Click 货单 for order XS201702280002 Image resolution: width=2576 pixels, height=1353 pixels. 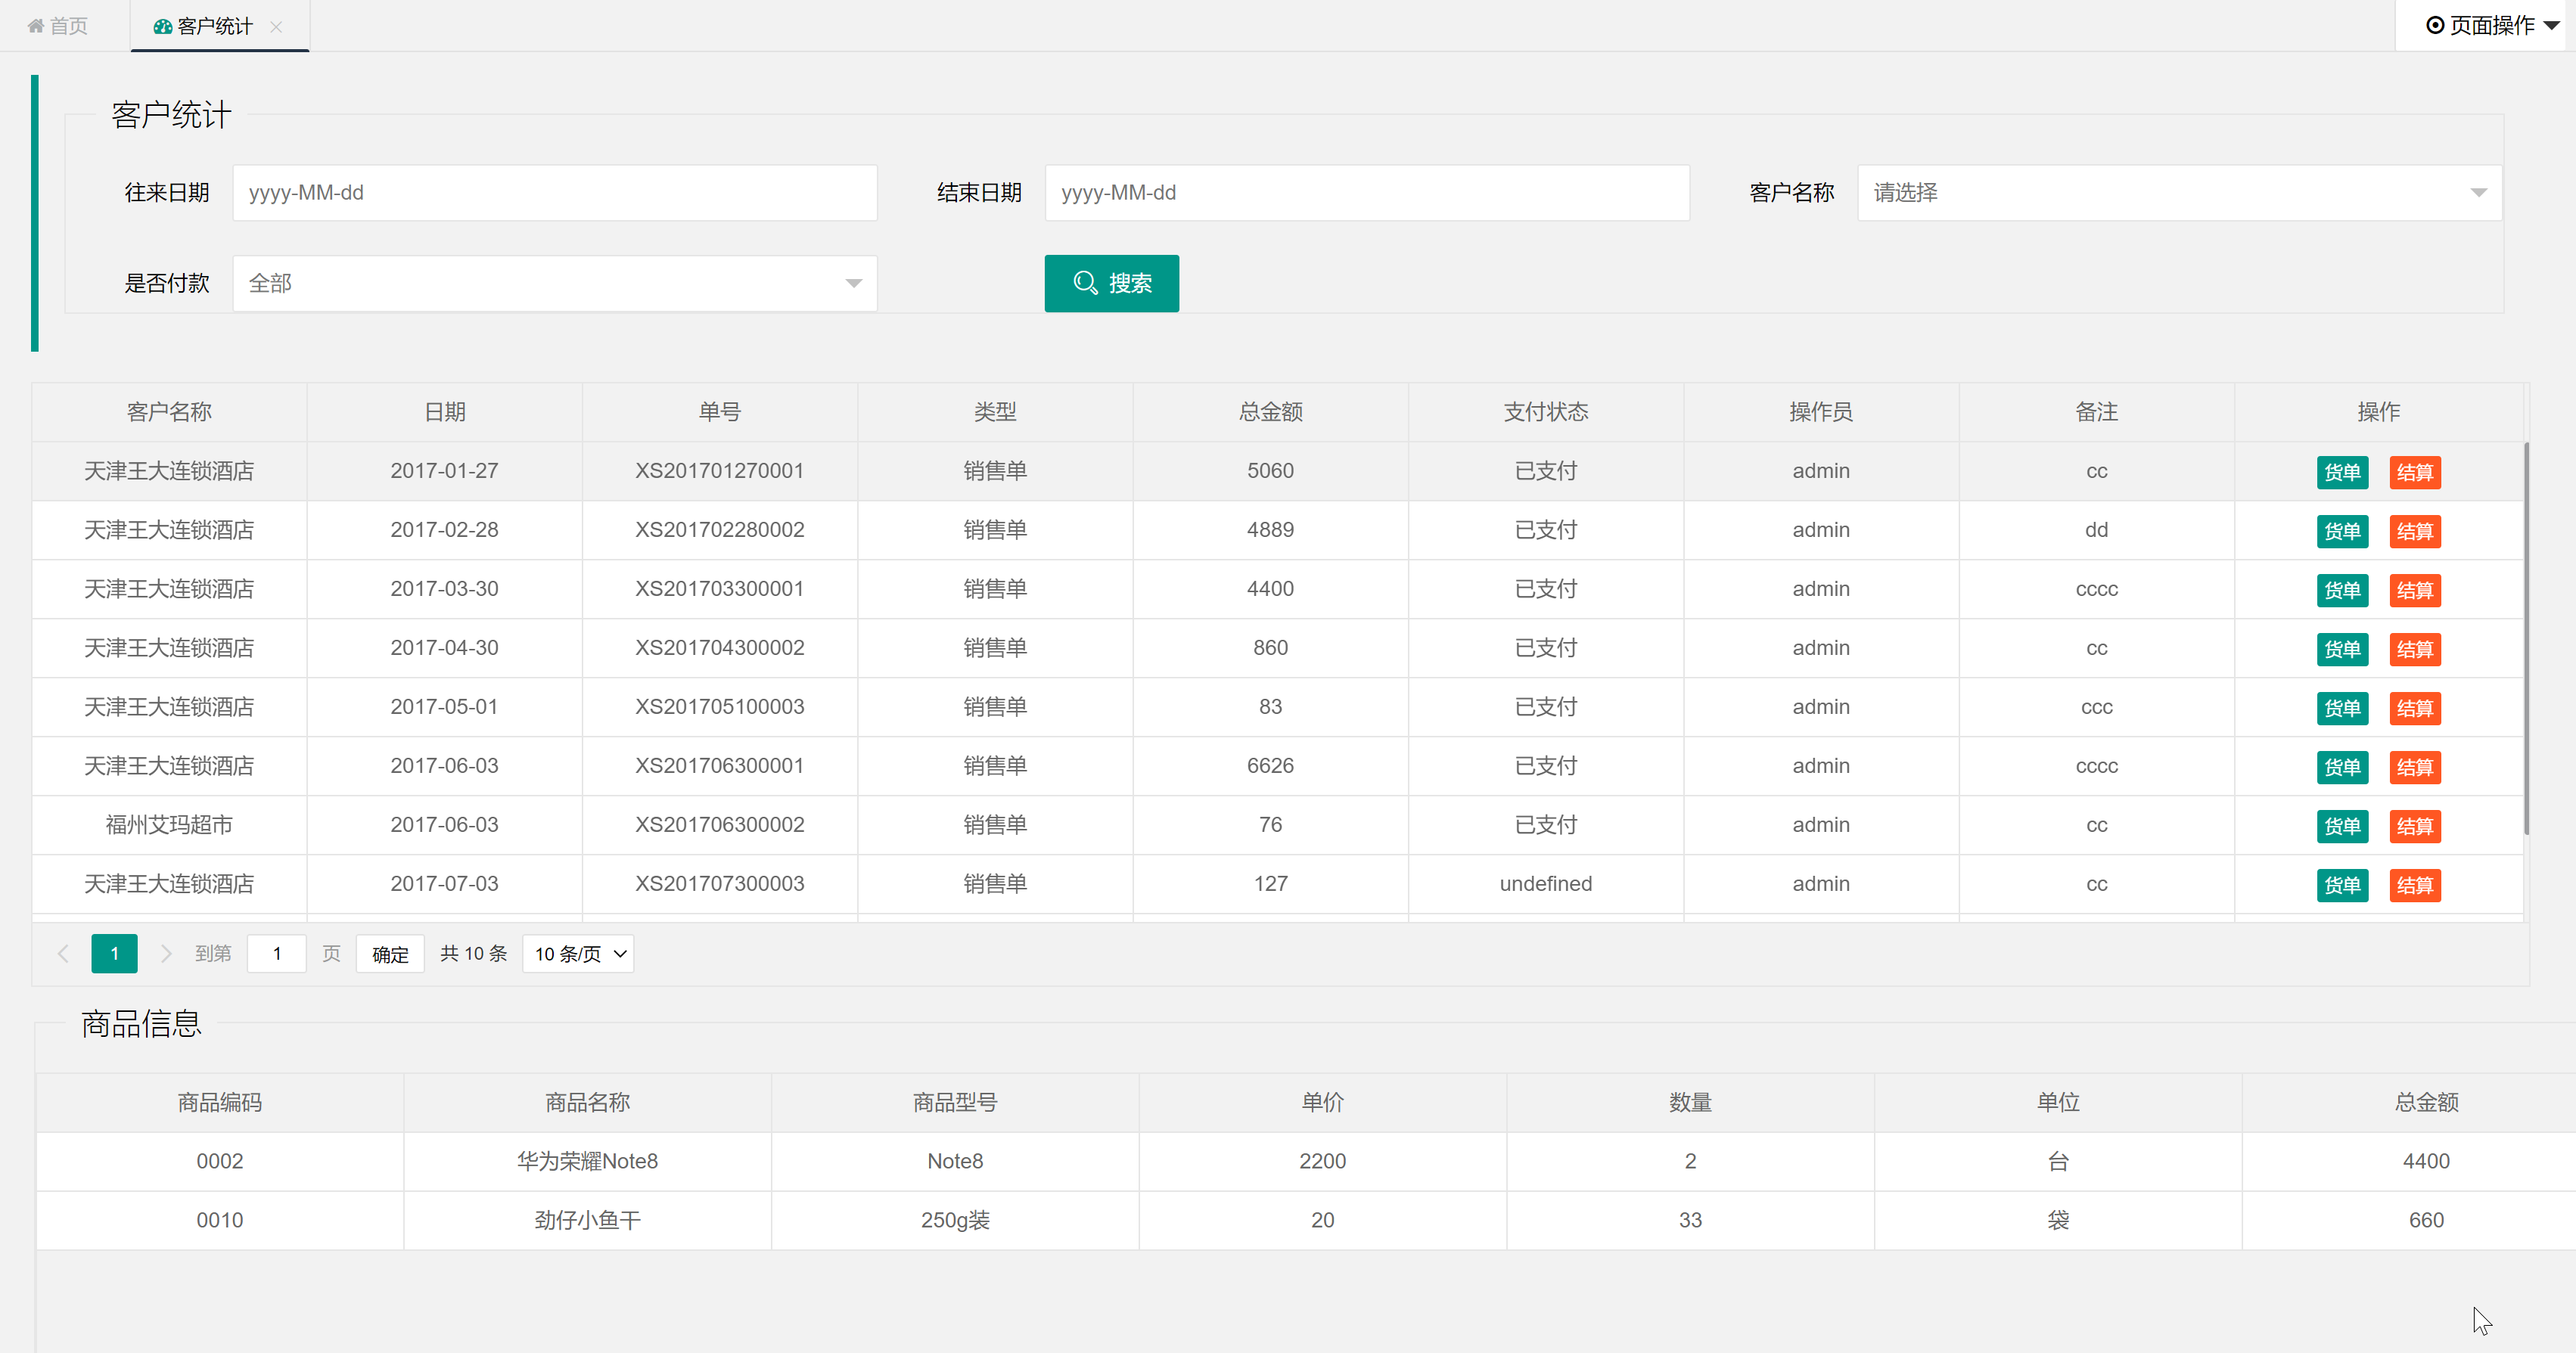coord(2342,531)
